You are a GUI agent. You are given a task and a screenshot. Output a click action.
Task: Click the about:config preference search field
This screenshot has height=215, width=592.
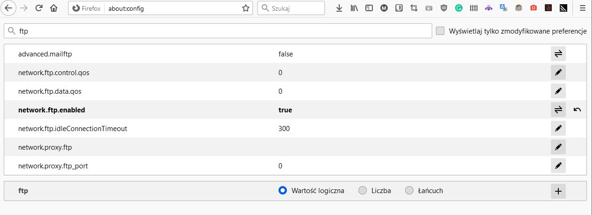tap(218, 31)
